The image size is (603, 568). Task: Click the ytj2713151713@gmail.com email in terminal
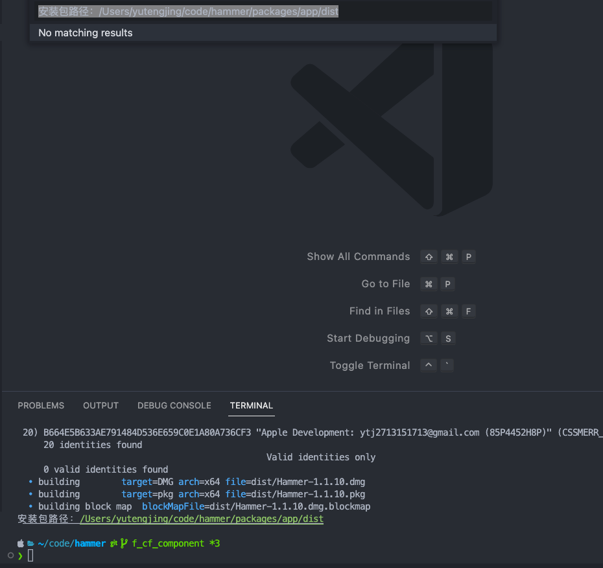(x=420, y=432)
